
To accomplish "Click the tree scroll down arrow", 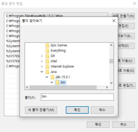I will coord(111,83).
